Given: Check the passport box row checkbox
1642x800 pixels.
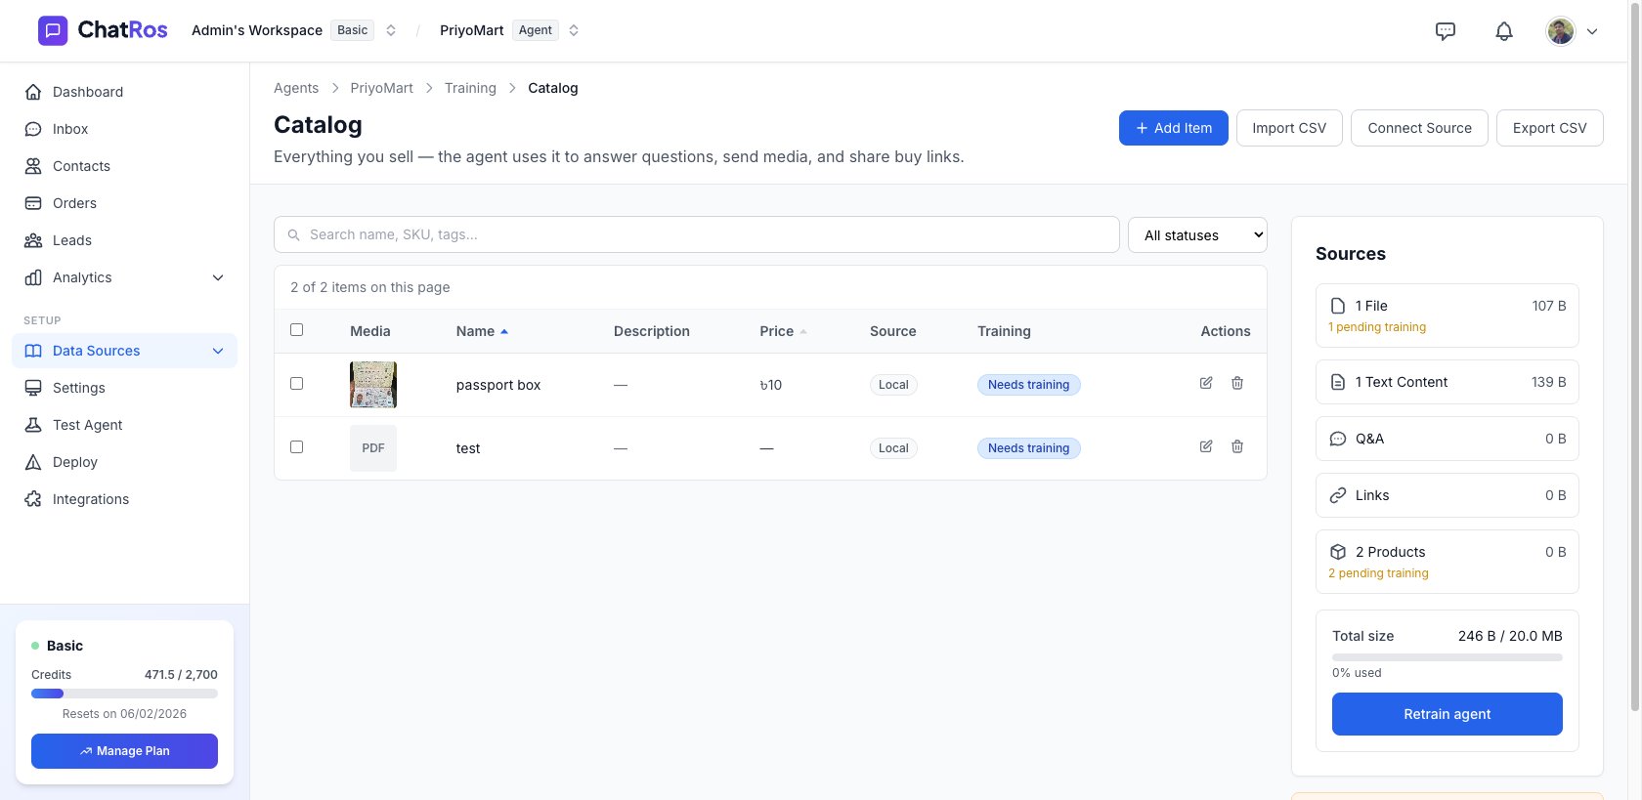Looking at the screenshot, I should coord(297,384).
